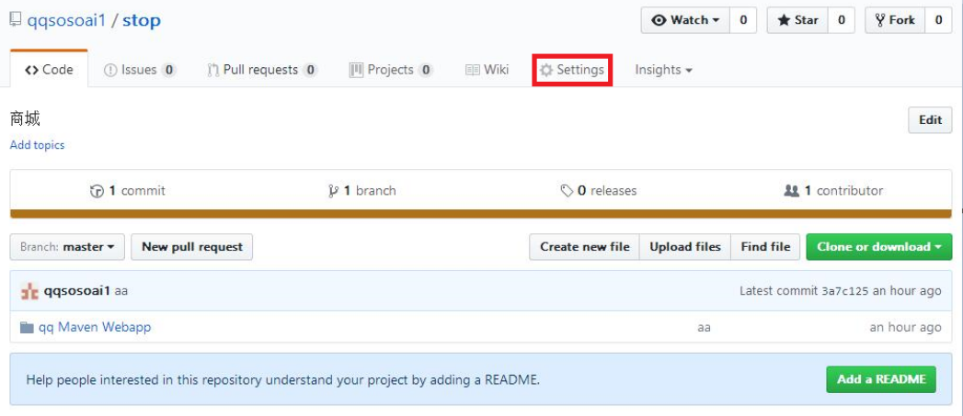Open the commit hash 3a7c125
This screenshot has height=416, width=963.
click(845, 291)
